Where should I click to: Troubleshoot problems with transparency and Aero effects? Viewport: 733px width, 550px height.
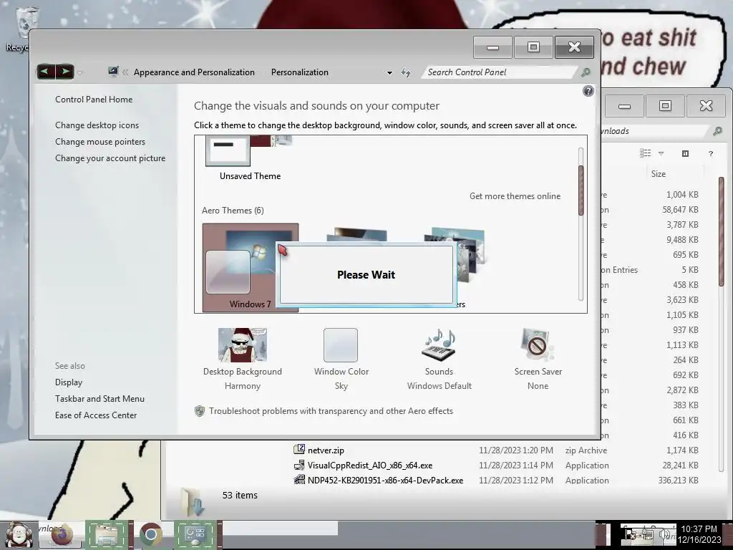tap(331, 410)
